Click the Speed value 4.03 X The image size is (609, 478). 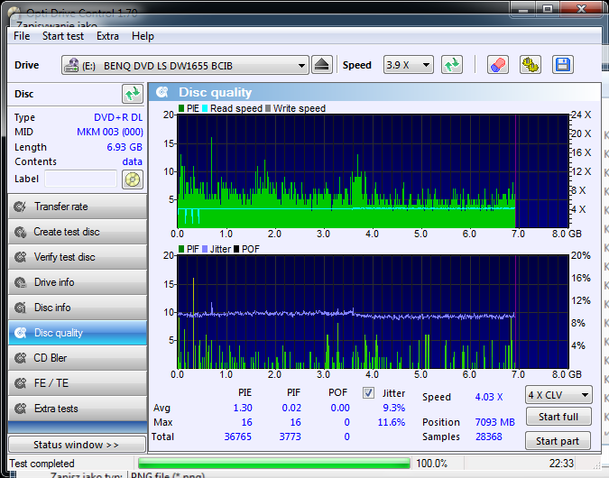pos(489,397)
